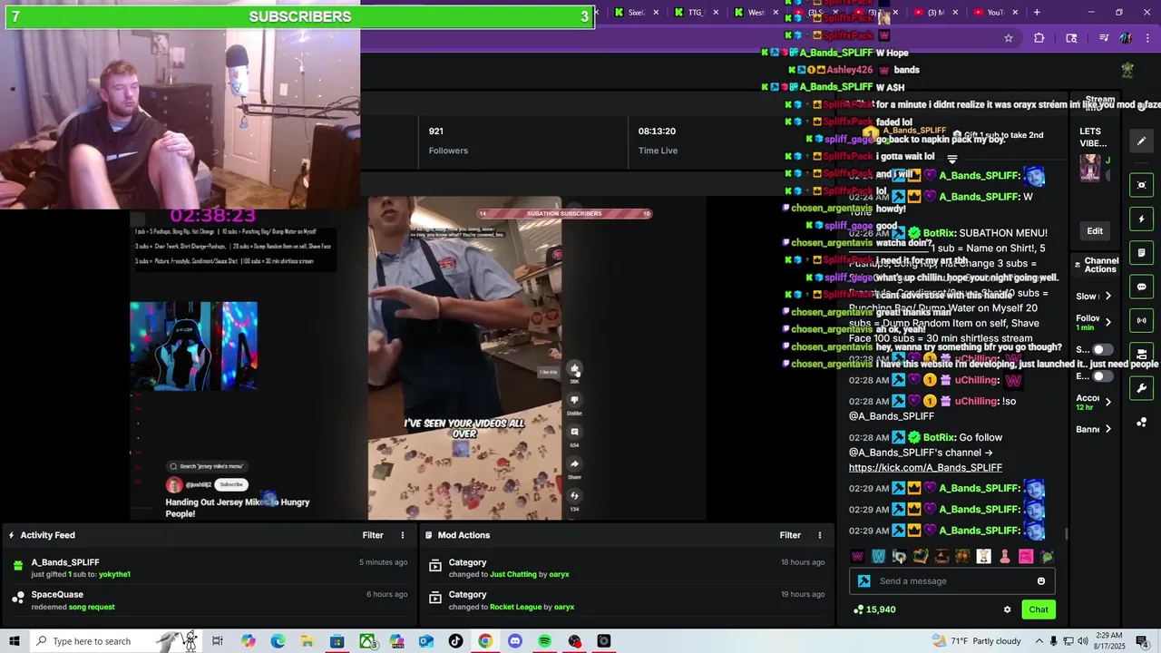This screenshot has height=653, width=1161.
Task: Click the green Chat send button
Action: coord(1039,609)
